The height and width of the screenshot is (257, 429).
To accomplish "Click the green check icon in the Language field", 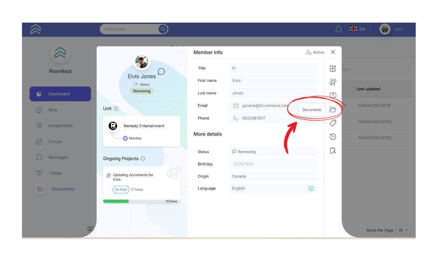I will (311, 188).
